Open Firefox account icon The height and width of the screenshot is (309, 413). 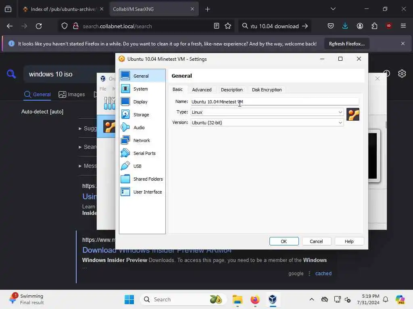(360, 26)
